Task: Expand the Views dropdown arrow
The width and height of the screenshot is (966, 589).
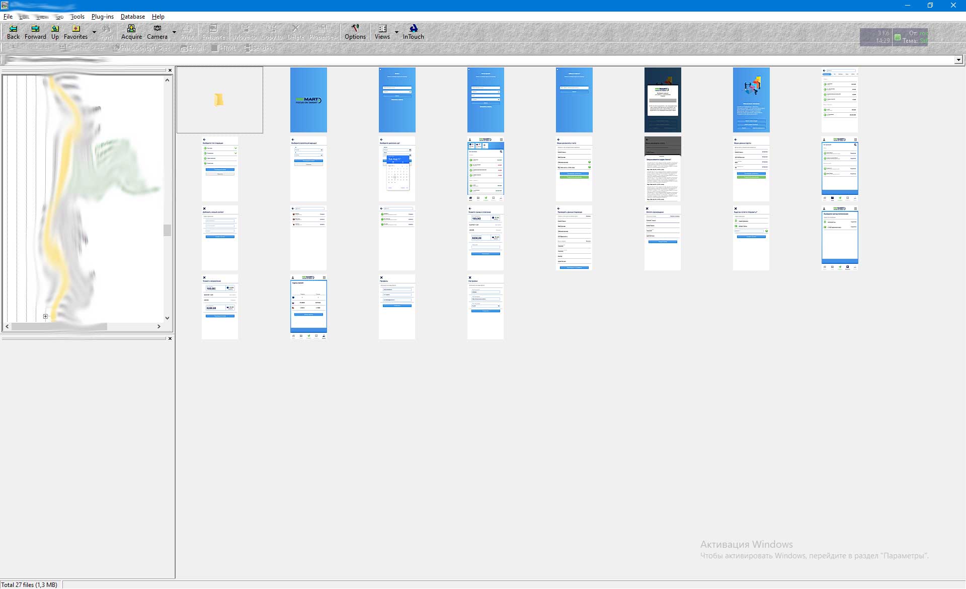Action: (x=396, y=32)
